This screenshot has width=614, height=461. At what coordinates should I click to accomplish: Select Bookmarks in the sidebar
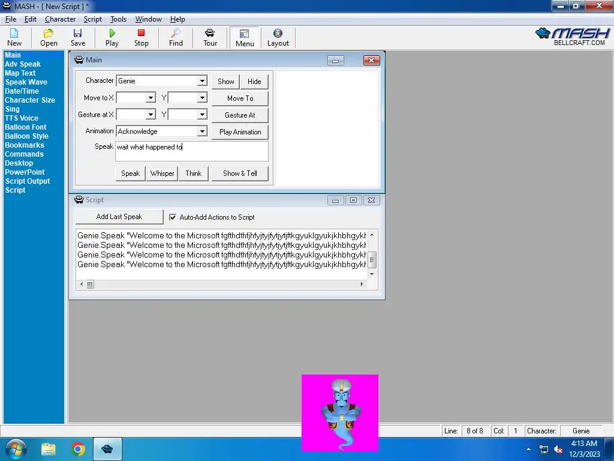click(x=25, y=145)
